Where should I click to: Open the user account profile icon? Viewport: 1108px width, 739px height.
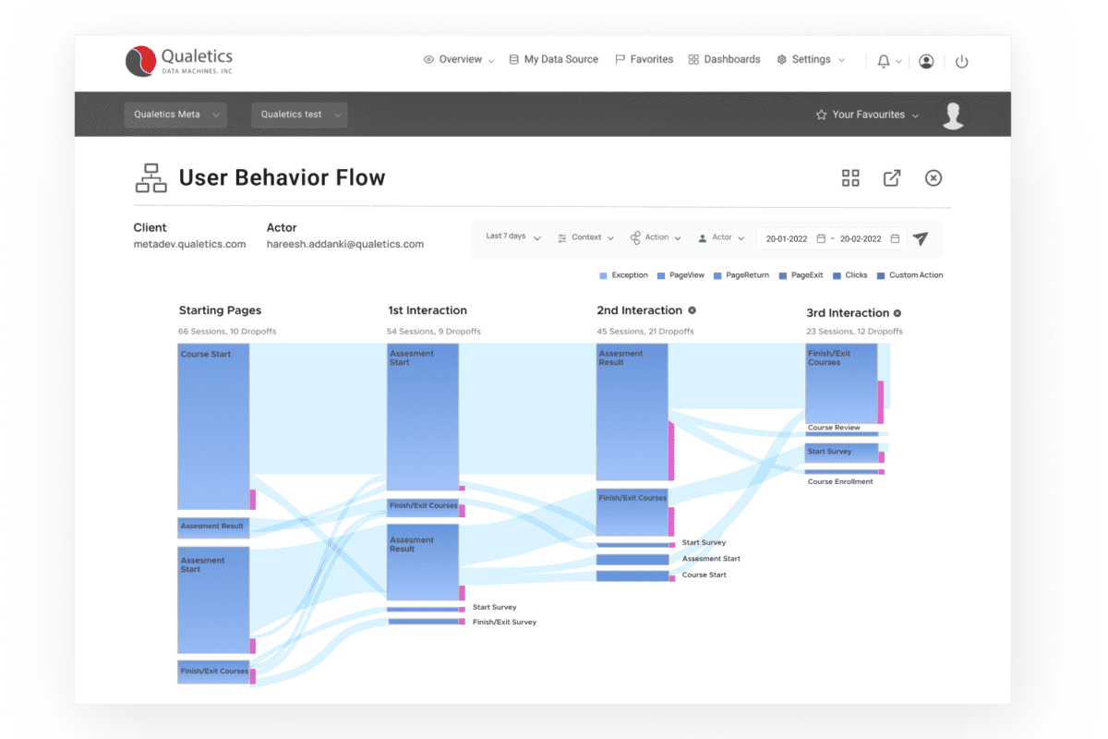tap(926, 59)
